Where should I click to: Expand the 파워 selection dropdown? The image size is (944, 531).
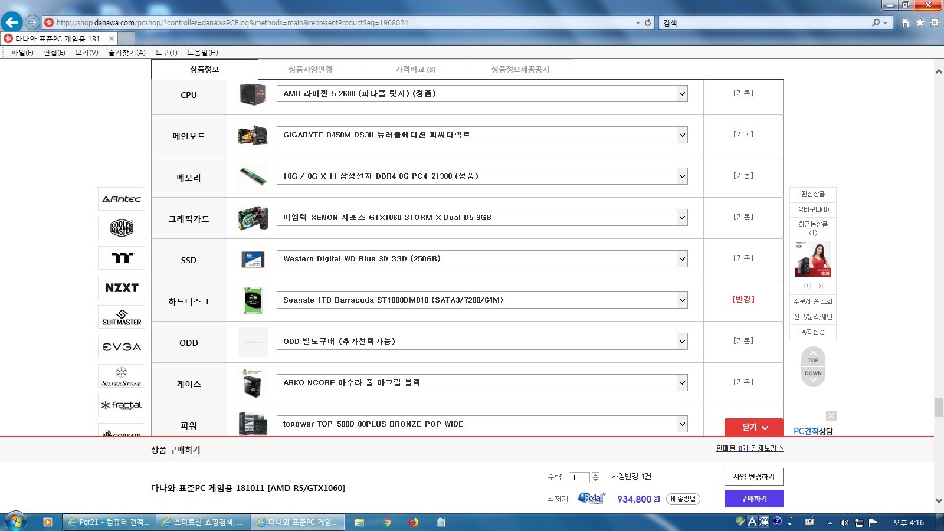pyautogui.click(x=682, y=424)
